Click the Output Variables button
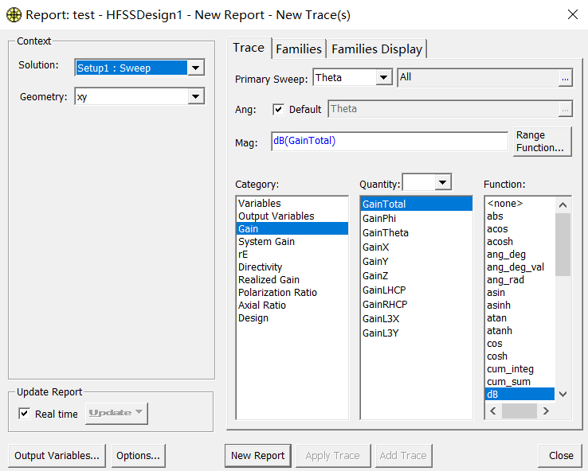This screenshot has height=471, width=588. (57, 456)
